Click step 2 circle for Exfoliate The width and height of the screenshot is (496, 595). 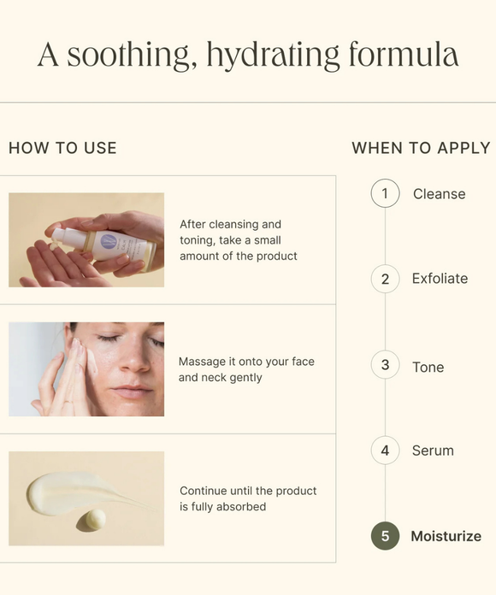coord(385,279)
